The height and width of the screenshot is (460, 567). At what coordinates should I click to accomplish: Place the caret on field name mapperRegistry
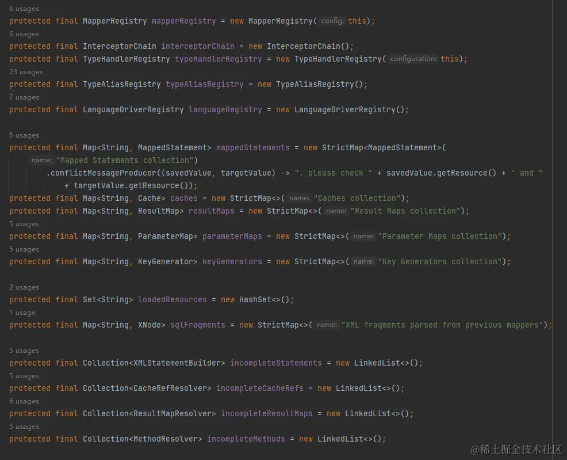(x=183, y=21)
